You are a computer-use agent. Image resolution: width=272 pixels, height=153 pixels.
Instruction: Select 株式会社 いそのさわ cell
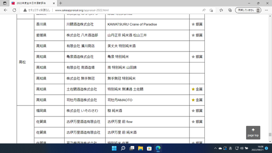tap(85, 111)
